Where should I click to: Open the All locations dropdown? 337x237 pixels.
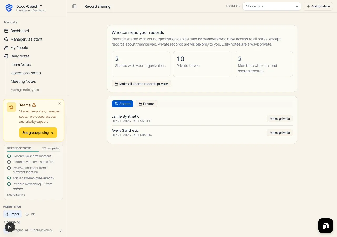(x=272, y=6)
